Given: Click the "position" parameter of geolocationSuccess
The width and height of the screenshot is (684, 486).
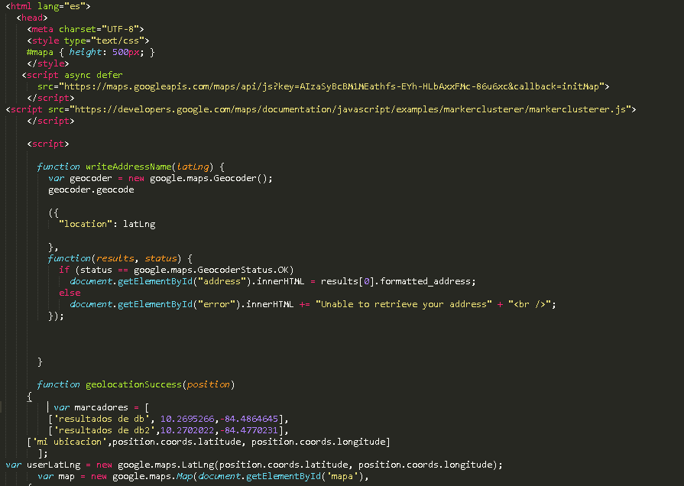Looking at the screenshot, I should [x=209, y=384].
